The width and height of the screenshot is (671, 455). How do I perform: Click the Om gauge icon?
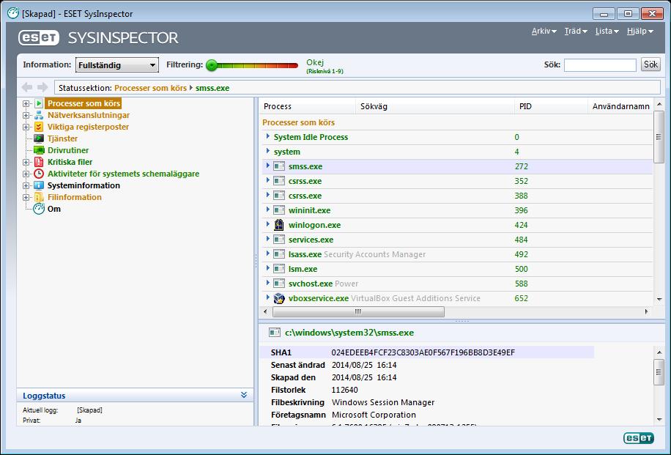[x=39, y=209]
